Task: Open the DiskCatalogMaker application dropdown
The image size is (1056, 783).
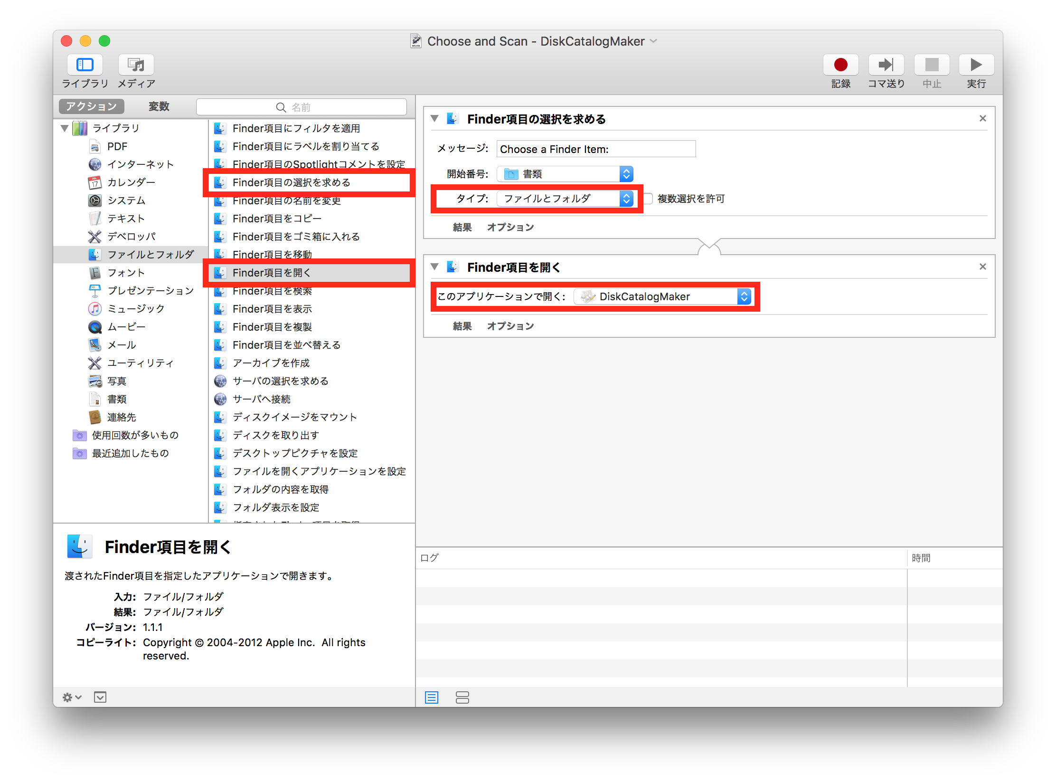Action: point(662,296)
